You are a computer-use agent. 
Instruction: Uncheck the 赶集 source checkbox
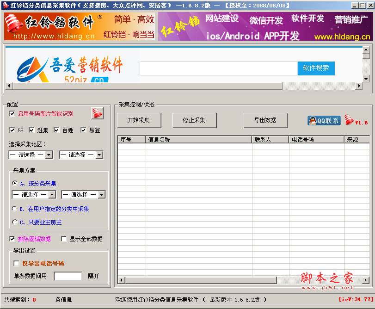click(31, 130)
